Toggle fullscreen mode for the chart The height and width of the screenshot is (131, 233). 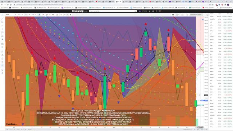pos(207,15)
